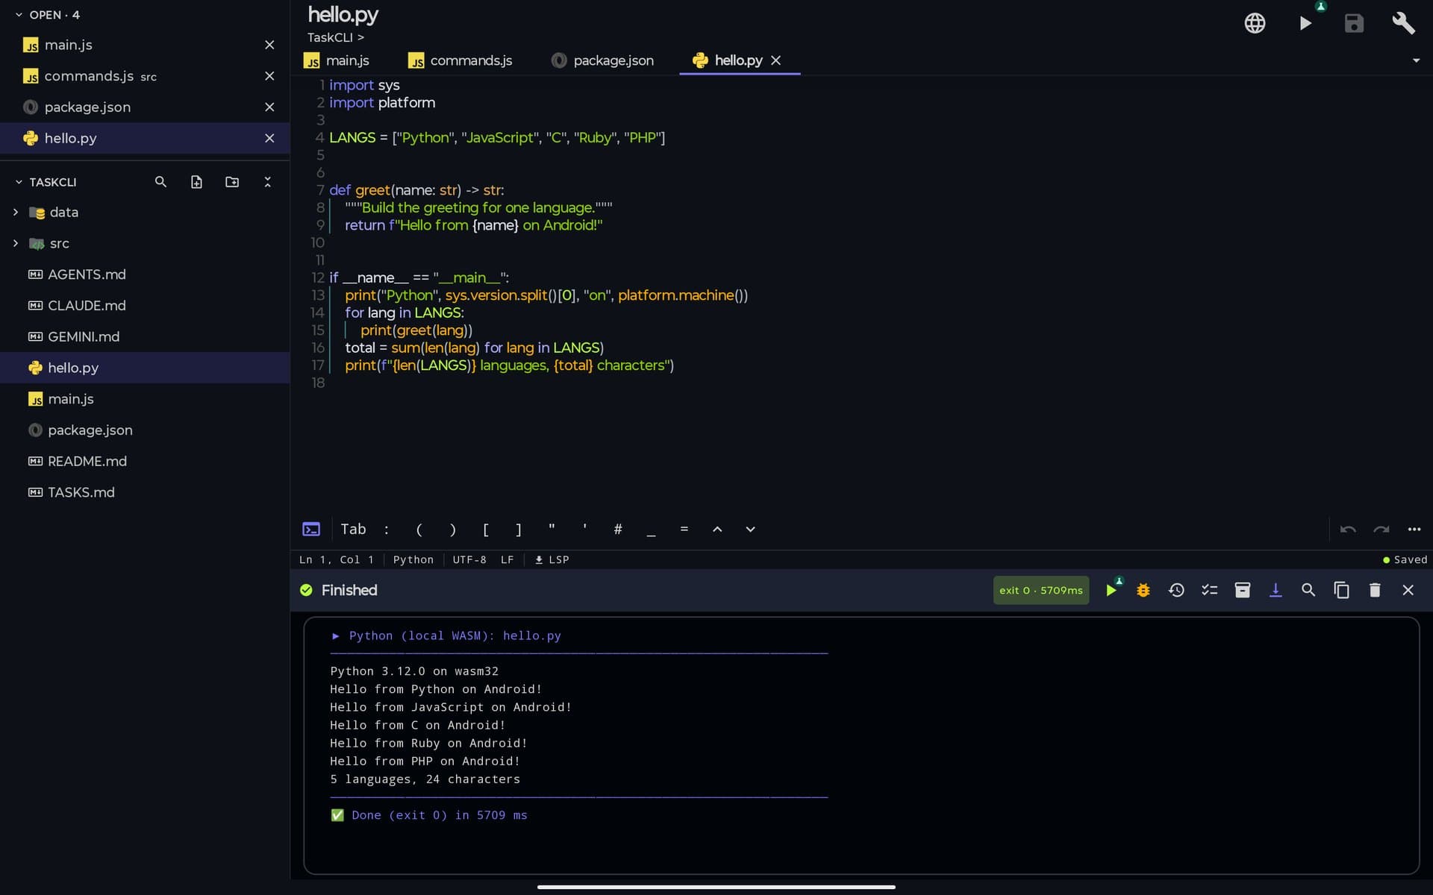
Task: Insert Tab from the shortcut key bar
Action: 353,530
